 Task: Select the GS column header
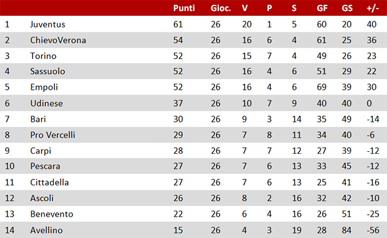pos(347,8)
